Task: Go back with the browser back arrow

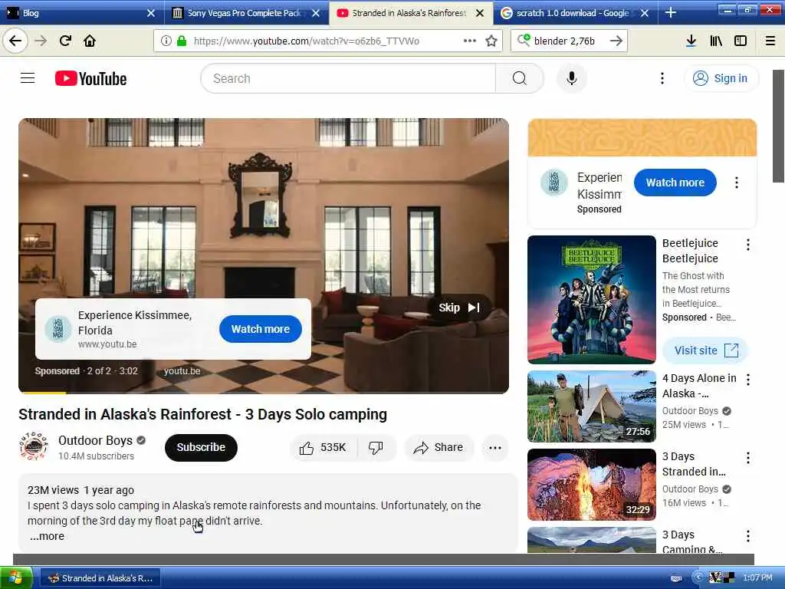Action: click(15, 41)
